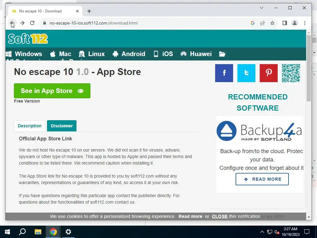Open the Mac category
The height and width of the screenshot is (238, 317).
tap(61, 54)
